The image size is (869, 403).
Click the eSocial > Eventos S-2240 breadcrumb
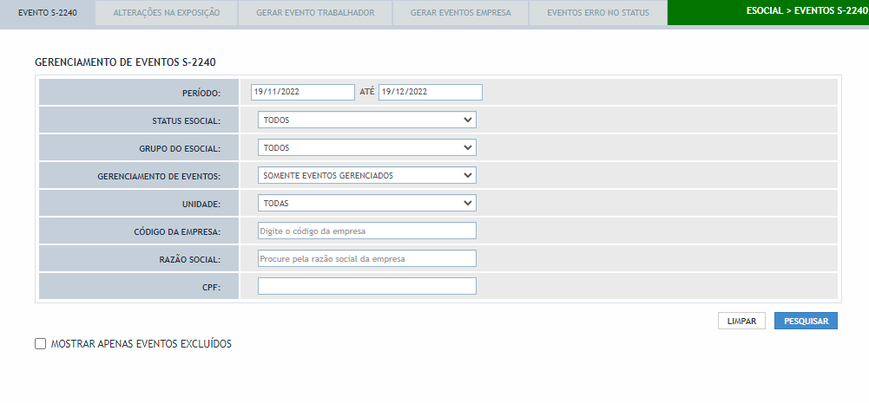click(806, 10)
